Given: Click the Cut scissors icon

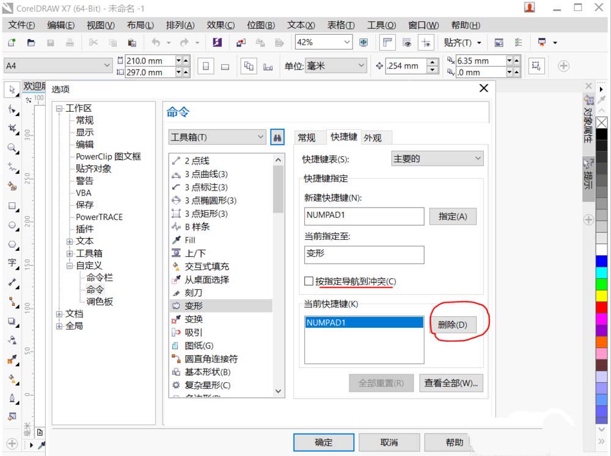Looking at the screenshot, I should pos(93,43).
